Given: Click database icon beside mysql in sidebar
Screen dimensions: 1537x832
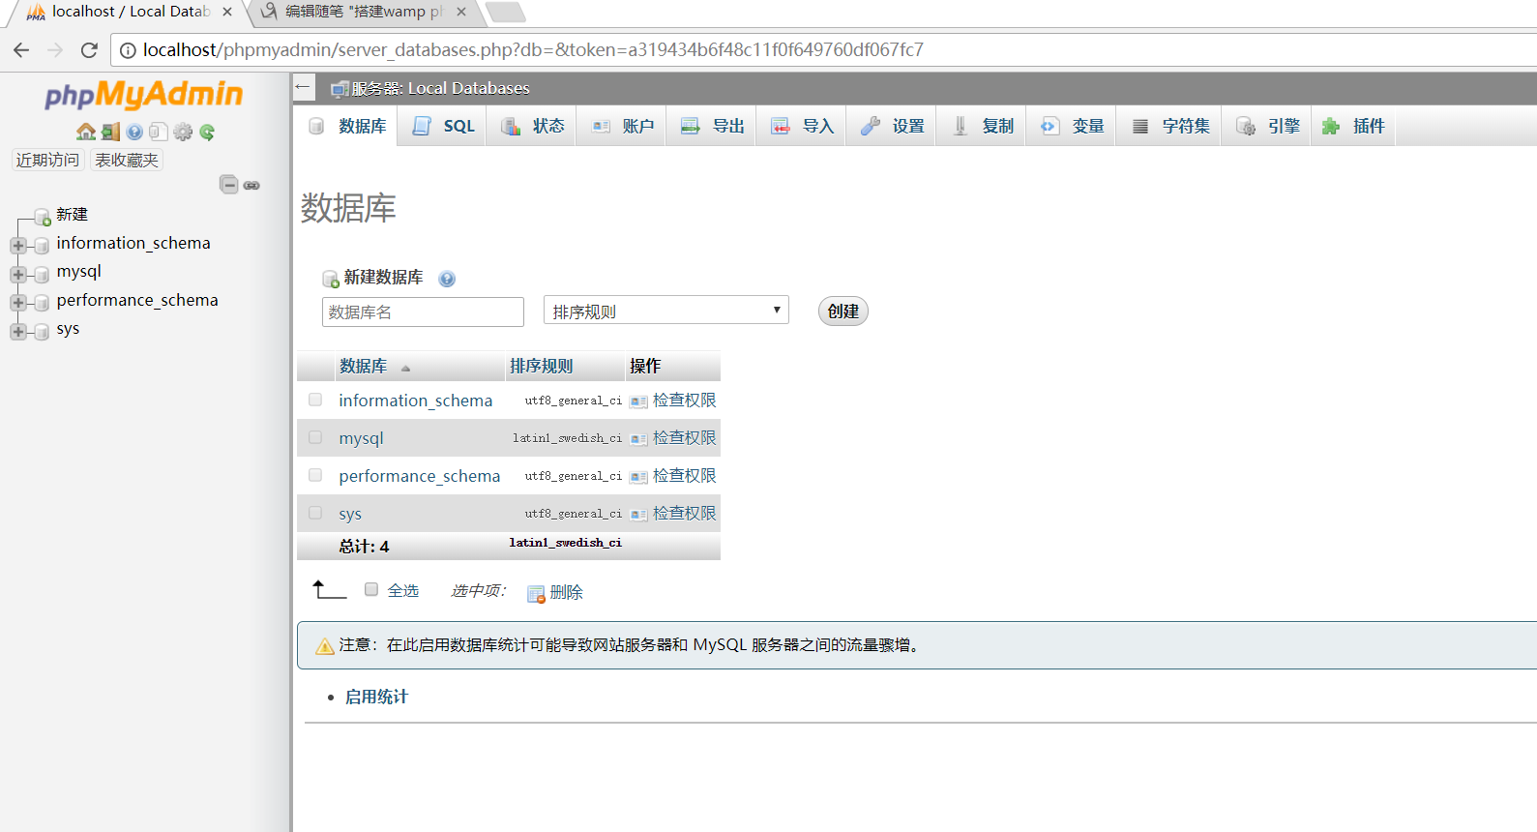Looking at the screenshot, I should (42, 275).
